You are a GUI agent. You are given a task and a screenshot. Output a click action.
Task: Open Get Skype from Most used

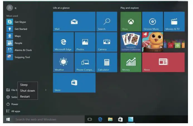point(16,22)
